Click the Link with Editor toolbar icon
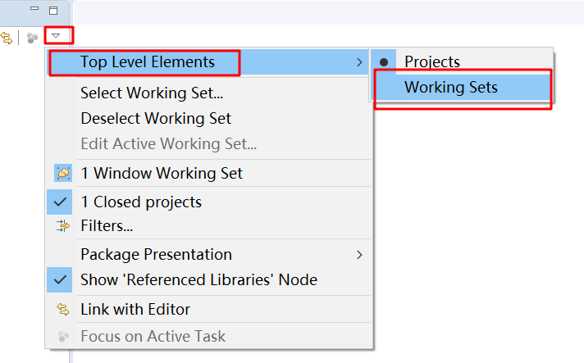The image size is (584, 363). coord(7,38)
